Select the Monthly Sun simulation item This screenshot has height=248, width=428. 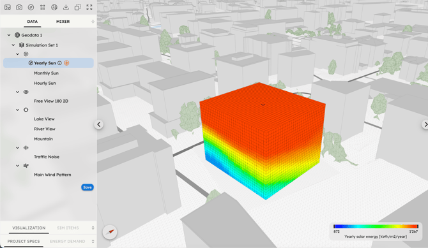tap(46, 73)
